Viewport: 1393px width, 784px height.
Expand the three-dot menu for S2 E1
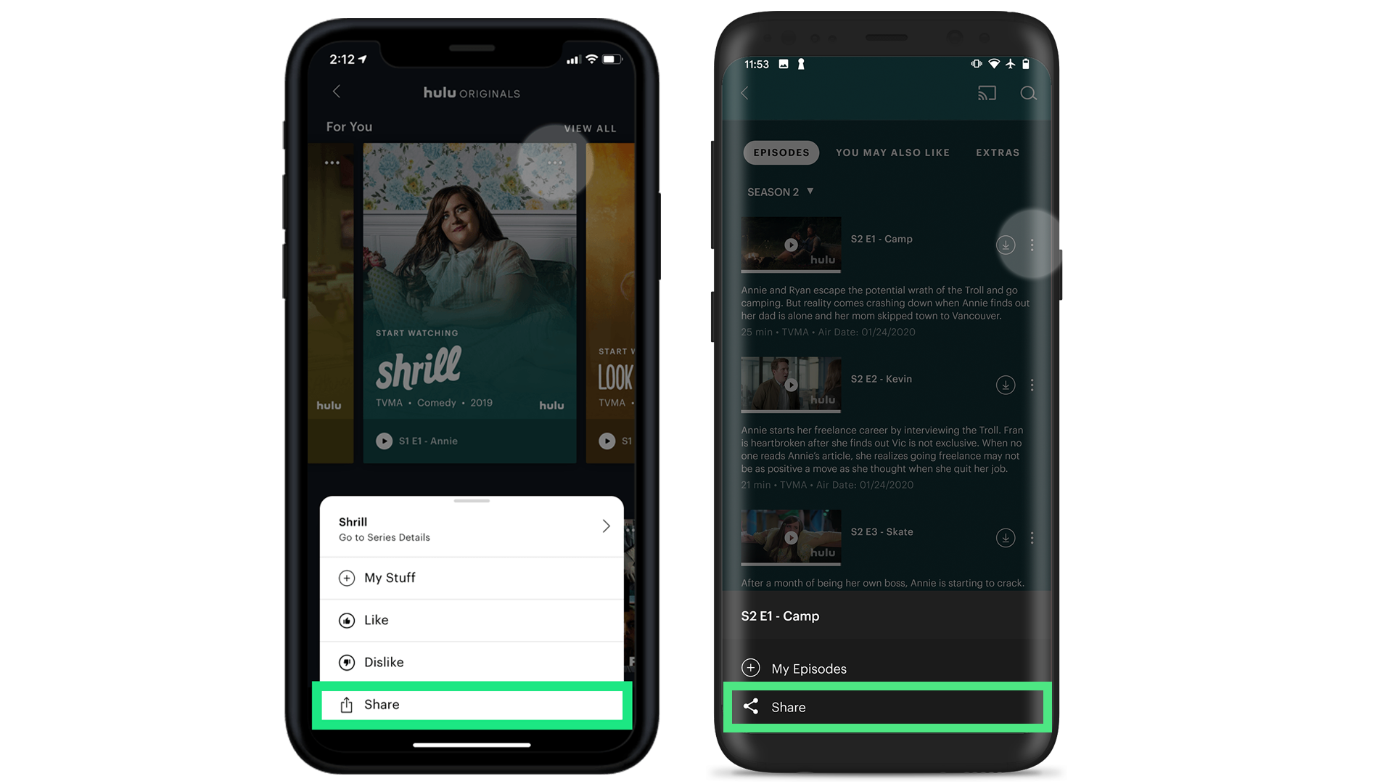coord(1032,245)
